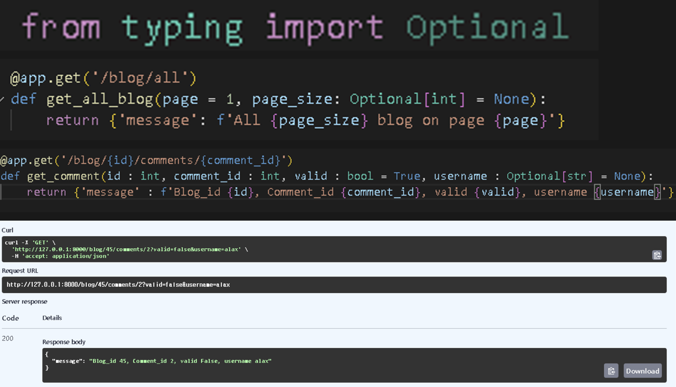676x387 pixels.
Task: Copy the response body to clipboard
Action: point(611,371)
